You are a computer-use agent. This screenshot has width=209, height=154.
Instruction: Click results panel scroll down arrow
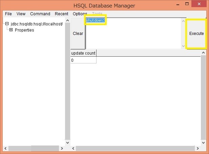(x=203, y=143)
